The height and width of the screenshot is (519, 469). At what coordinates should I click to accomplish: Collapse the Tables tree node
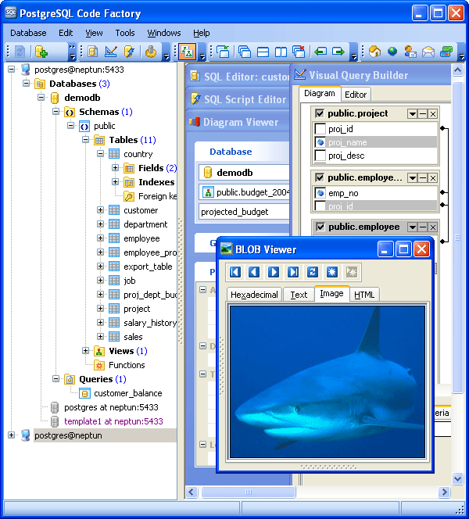[x=86, y=140]
